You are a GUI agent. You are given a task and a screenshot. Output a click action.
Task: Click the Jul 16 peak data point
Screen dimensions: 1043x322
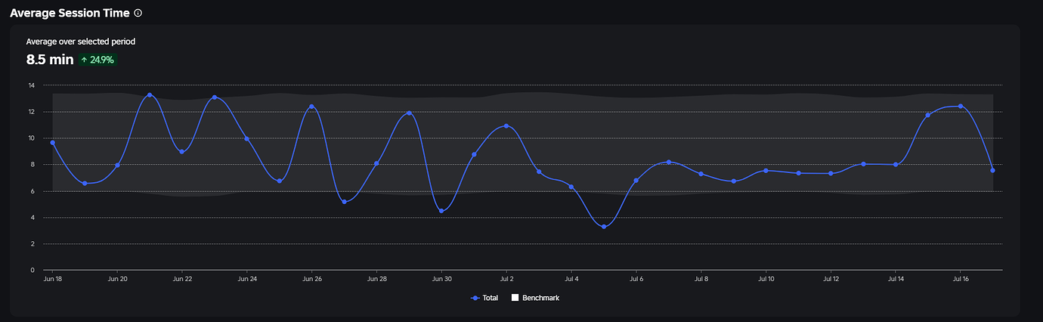(x=961, y=106)
